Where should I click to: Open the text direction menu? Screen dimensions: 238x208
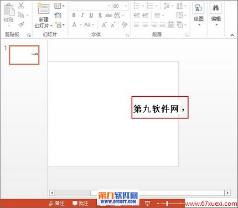coord(182,6)
